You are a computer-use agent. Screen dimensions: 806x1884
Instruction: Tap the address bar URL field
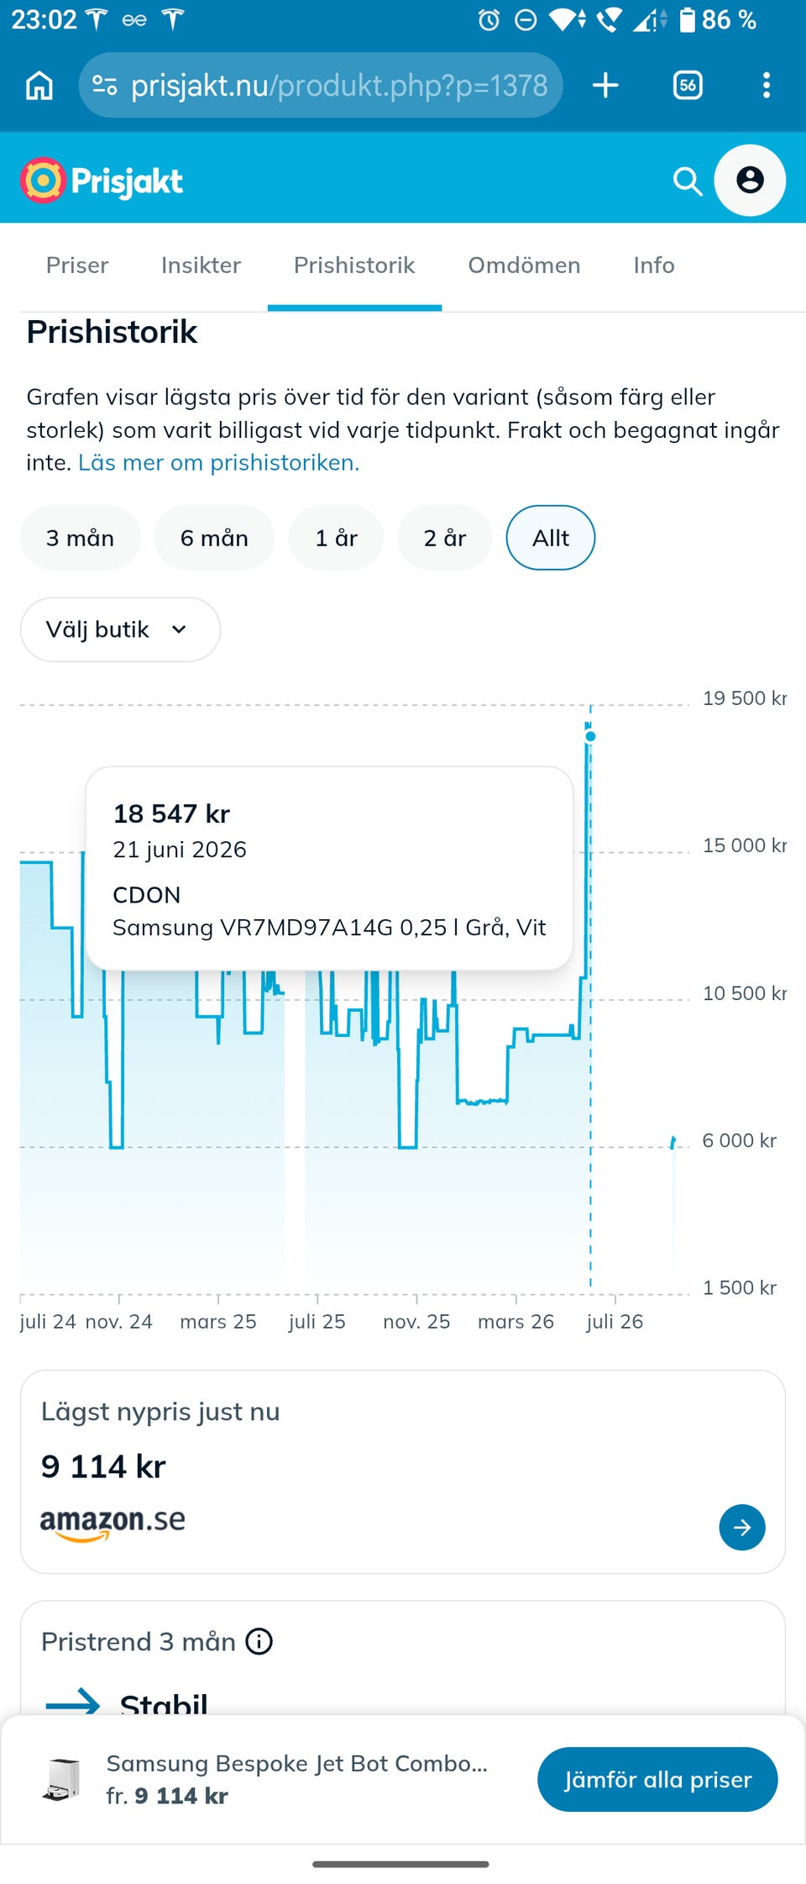pos(321,85)
